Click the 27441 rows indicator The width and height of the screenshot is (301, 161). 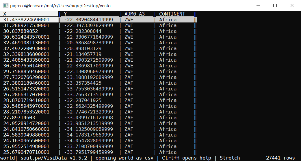point(280,158)
